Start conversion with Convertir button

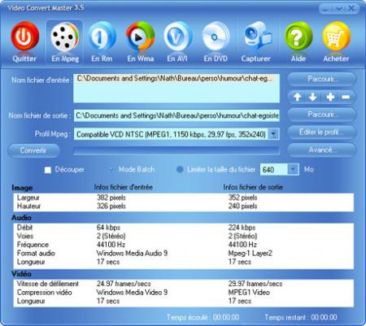point(33,150)
